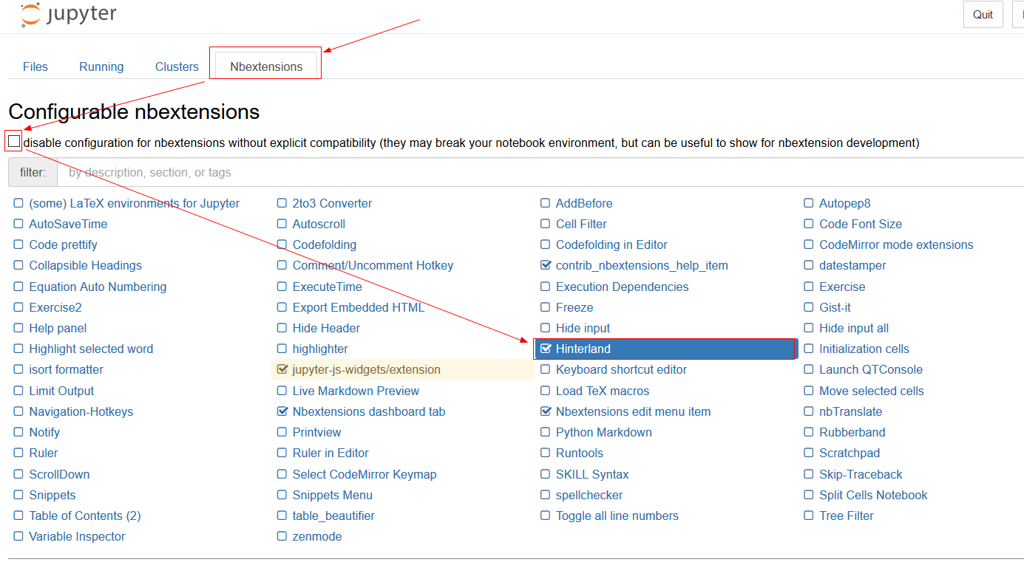Enable the Printview checkbox

[x=282, y=432]
